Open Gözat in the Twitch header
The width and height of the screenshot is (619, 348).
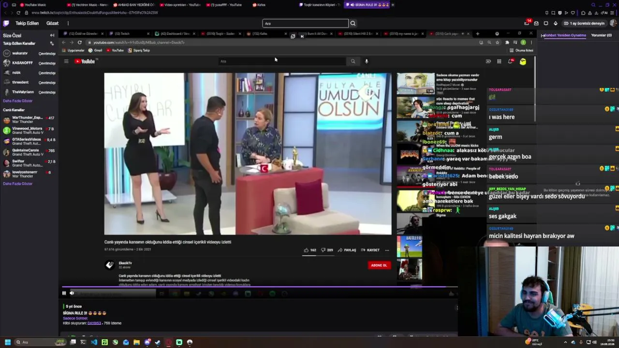(52, 23)
